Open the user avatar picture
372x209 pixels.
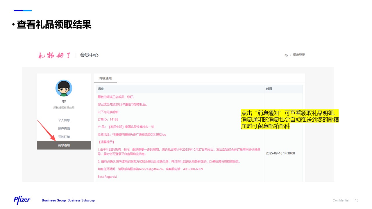click(64, 88)
